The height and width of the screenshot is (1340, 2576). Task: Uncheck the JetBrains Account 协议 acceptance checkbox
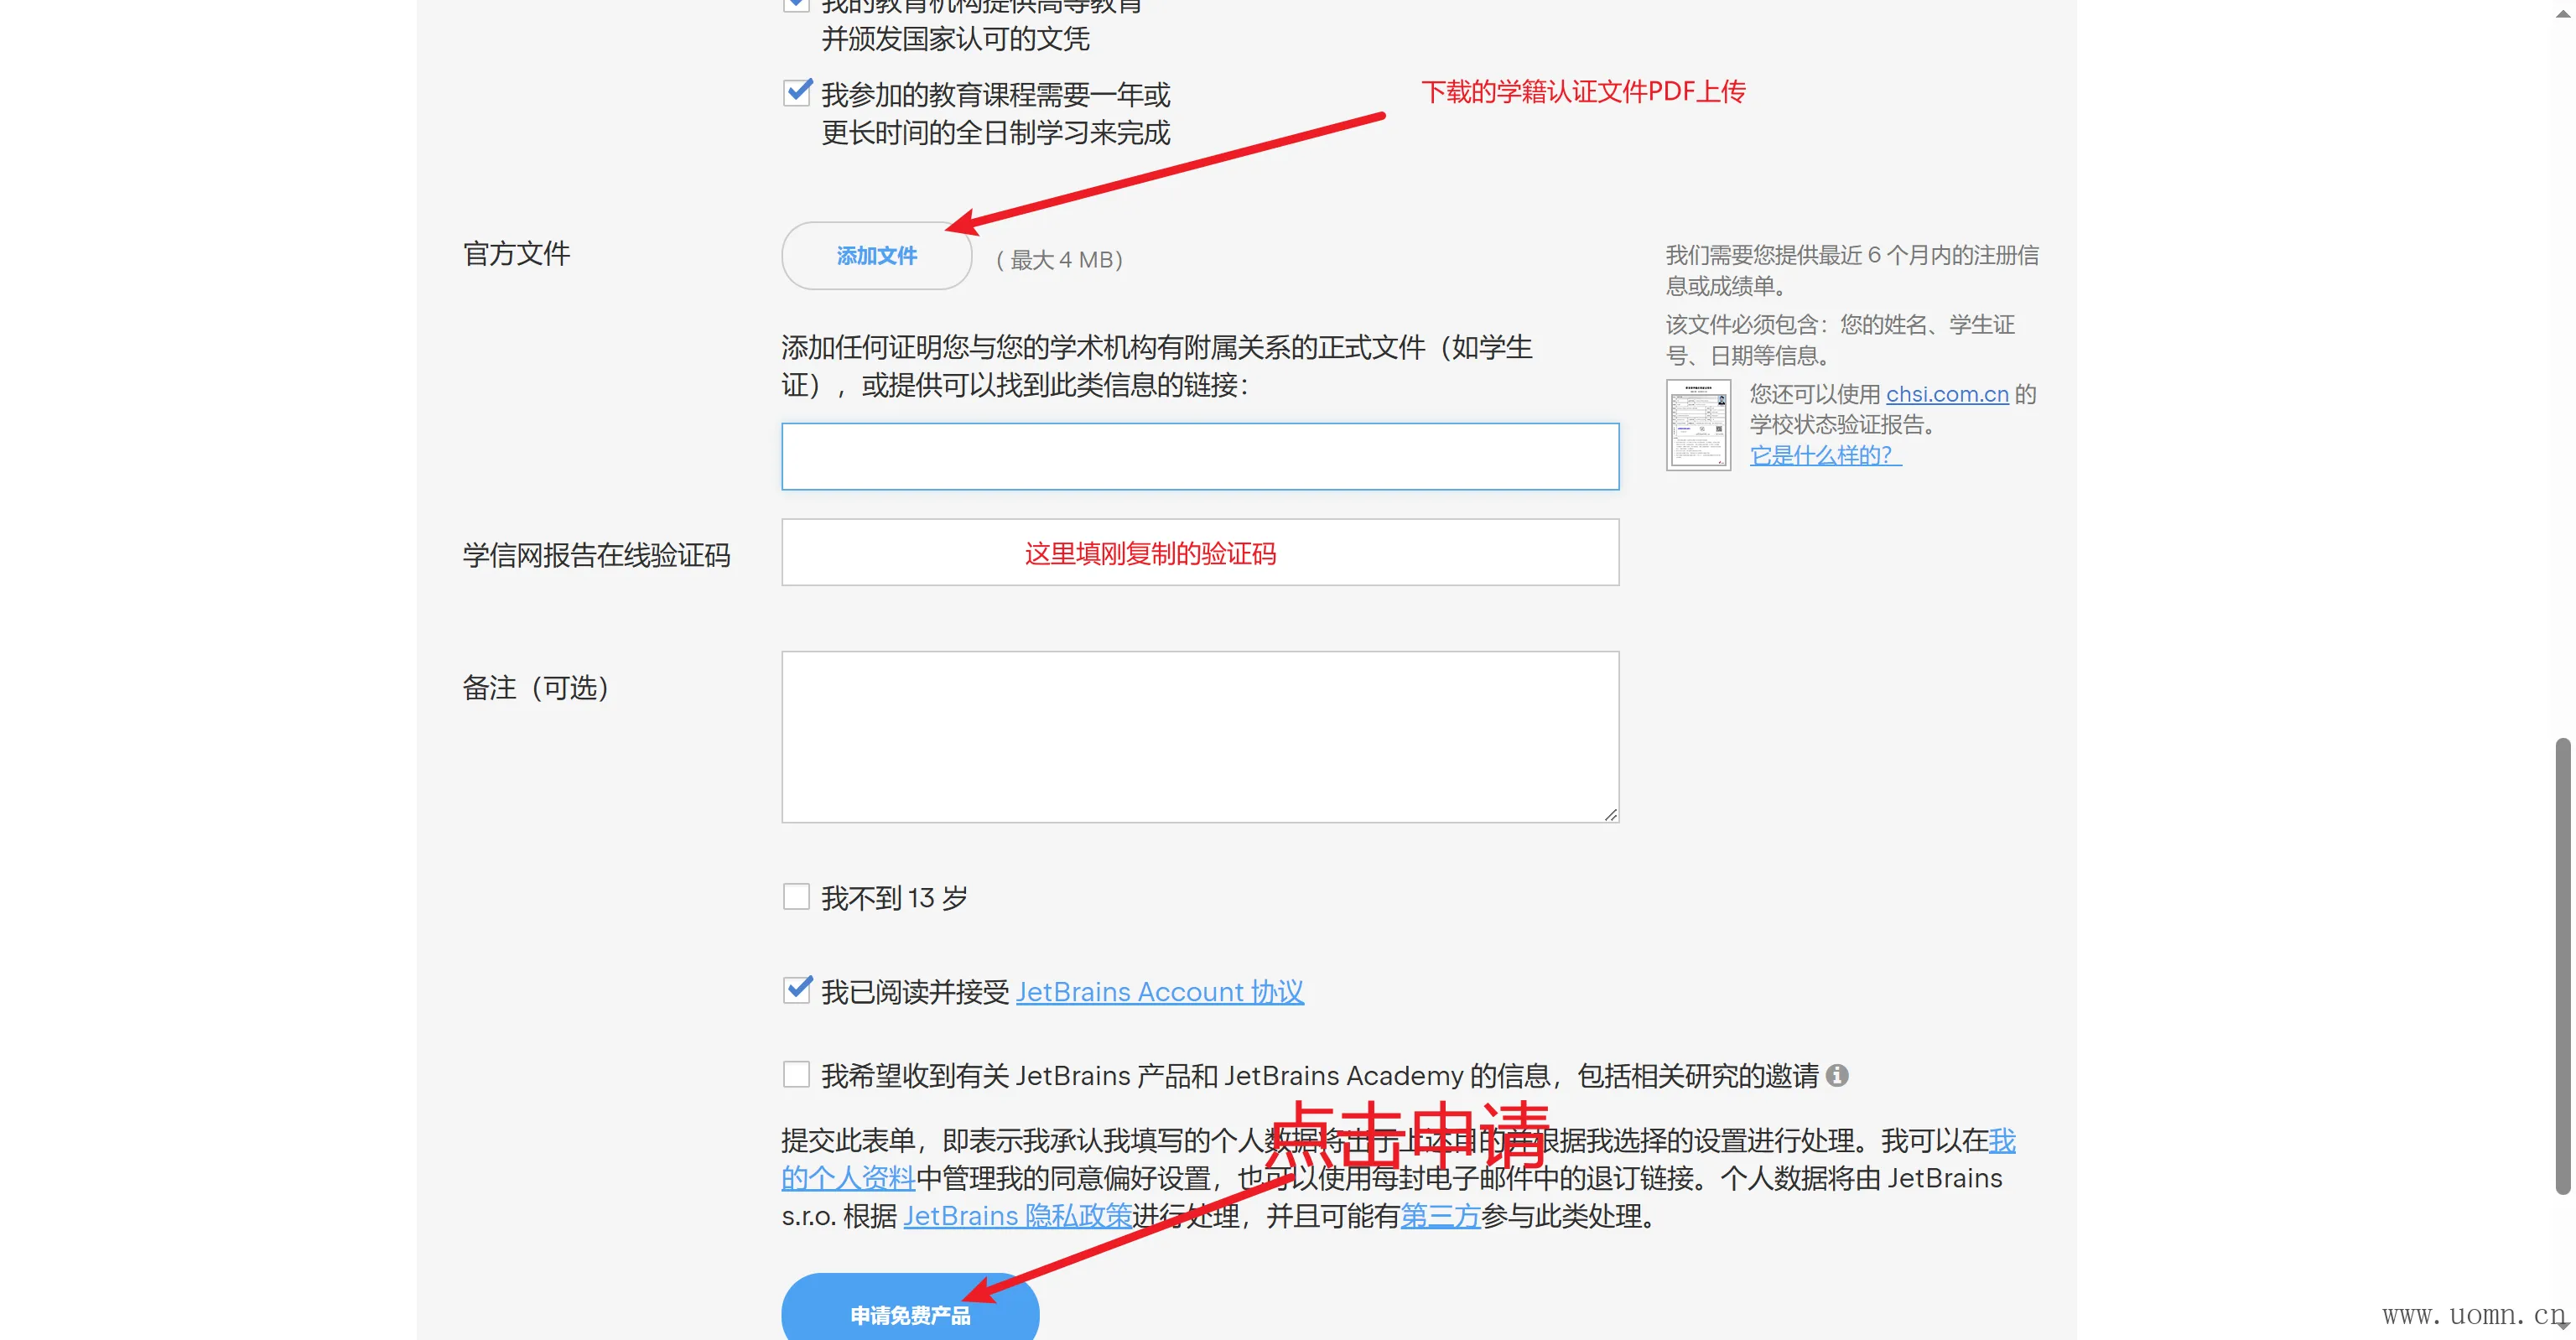pos(796,990)
